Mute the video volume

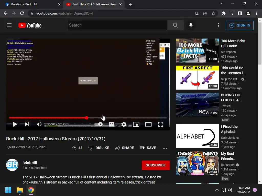click(39, 124)
